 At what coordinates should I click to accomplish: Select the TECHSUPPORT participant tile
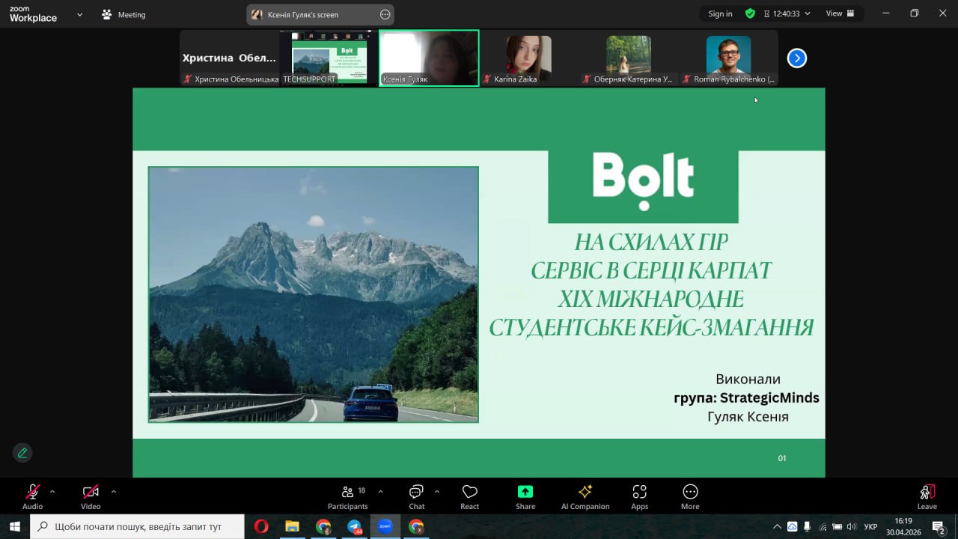click(329, 58)
